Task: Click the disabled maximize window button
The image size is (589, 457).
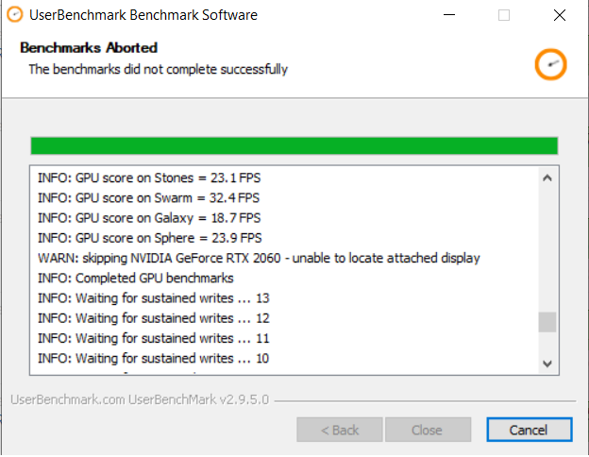Action: tap(504, 15)
